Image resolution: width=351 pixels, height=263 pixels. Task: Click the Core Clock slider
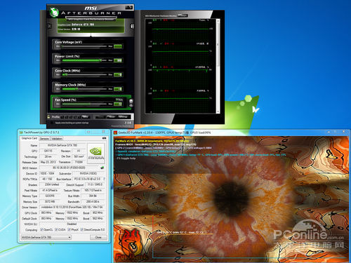(x=84, y=74)
